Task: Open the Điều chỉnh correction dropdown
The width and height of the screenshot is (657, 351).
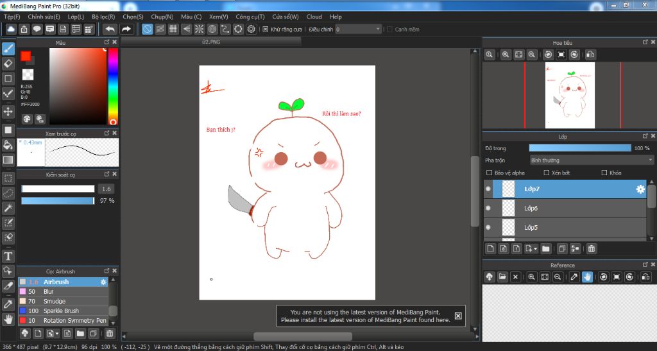Action: pyautogui.click(x=358, y=30)
